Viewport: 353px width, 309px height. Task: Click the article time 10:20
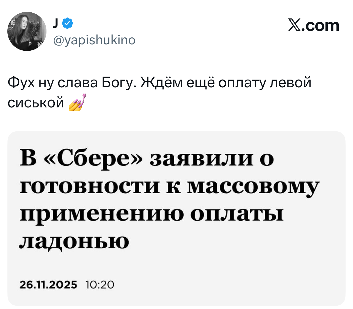[x=100, y=284]
